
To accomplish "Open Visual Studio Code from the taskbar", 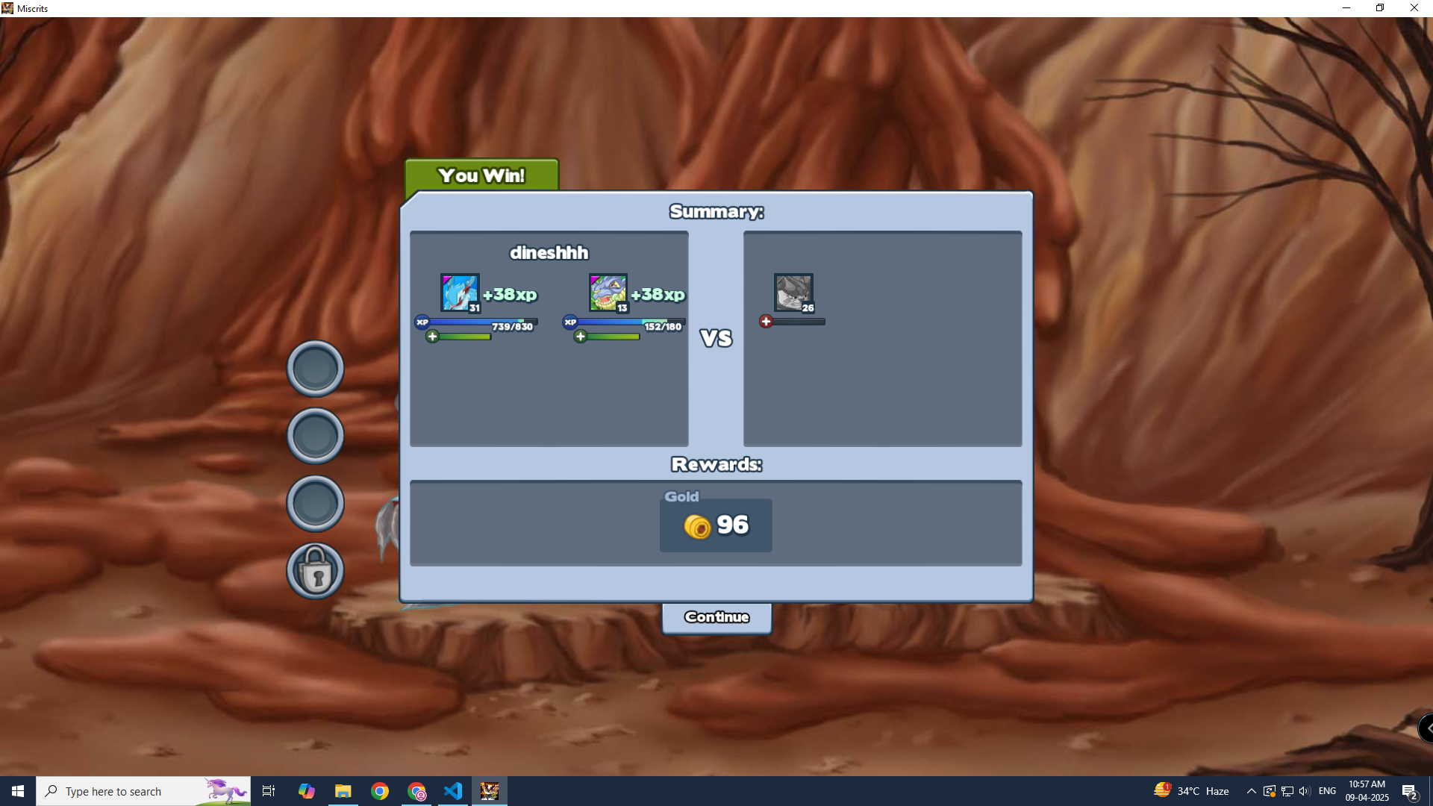I will click(453, 790).
